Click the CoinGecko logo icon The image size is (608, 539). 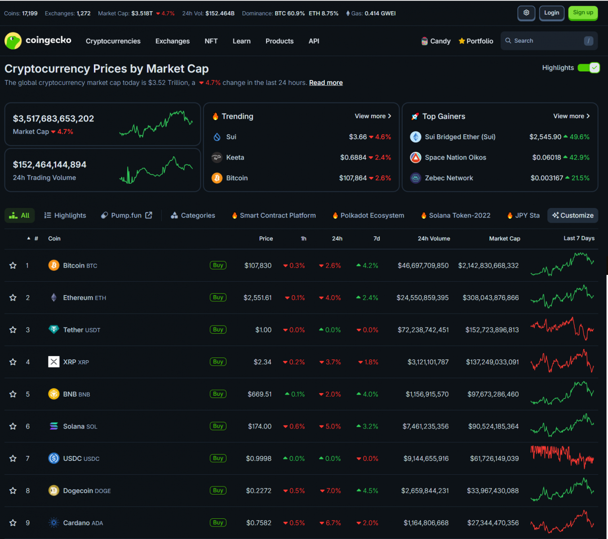point(13,41)
